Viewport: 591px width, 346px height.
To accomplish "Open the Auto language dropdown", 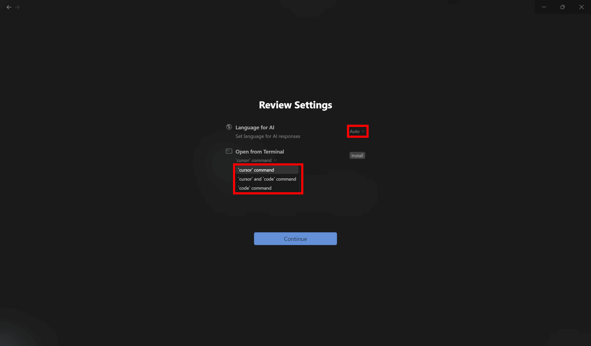I will tap(357, 131).
